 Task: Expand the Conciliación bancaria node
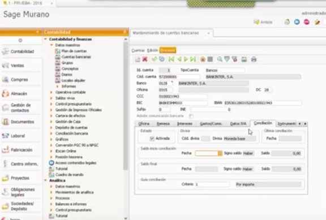(x=52, y=133)
